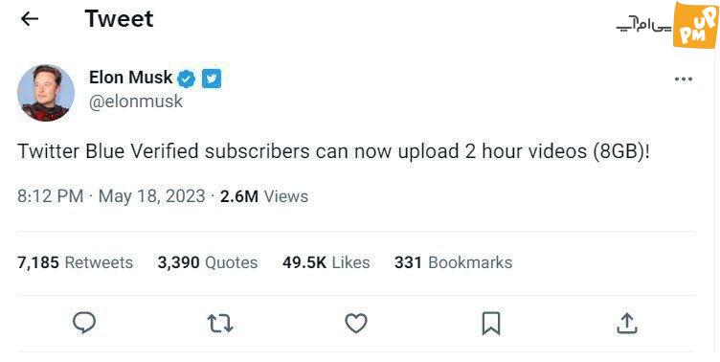This screenshot has width=720, height=362.
Task: Click the Elon Musk display name
Action: [x=131, y=78]
